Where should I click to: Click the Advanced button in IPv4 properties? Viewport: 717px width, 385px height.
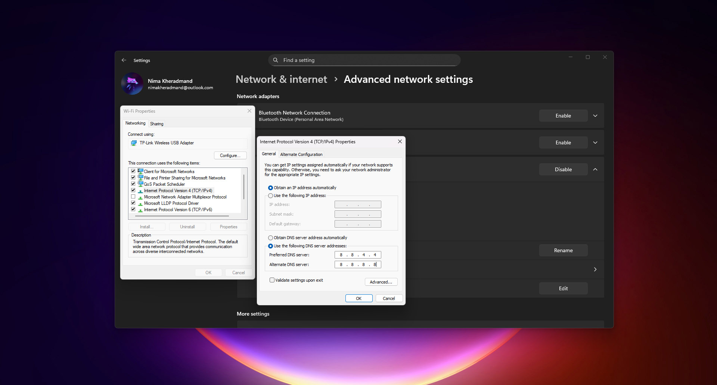pyautogui.click(x=381, y=282)
